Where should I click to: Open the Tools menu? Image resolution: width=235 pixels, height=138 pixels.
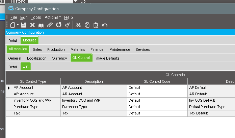[35, 17]
